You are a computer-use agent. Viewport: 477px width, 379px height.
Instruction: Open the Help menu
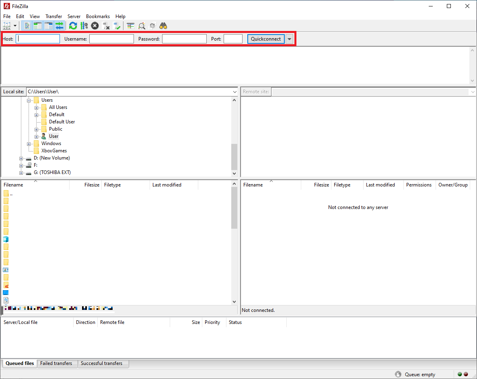120,16
